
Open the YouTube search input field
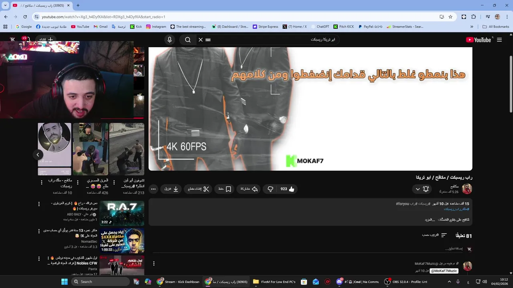273,40
